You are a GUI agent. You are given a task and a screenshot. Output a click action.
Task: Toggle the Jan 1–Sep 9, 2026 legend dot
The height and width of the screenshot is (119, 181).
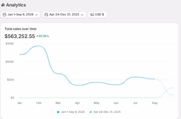(x=58, y=112)
